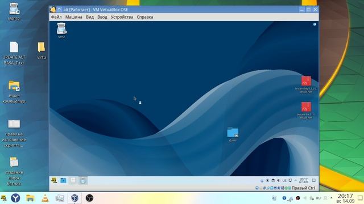Open the Файл menu in VirtualBox

pos(56,17)
